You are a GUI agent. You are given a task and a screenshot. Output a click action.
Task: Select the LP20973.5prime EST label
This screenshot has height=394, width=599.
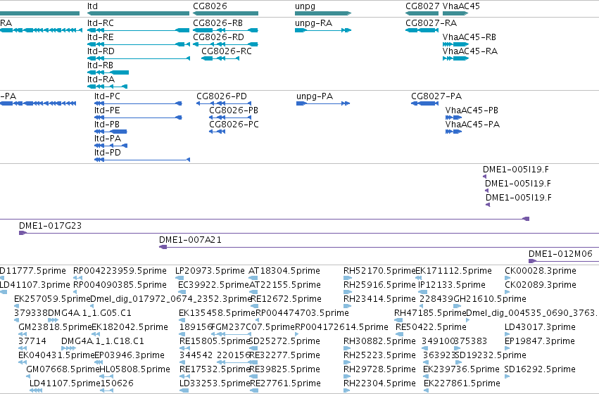click(210, 271)
